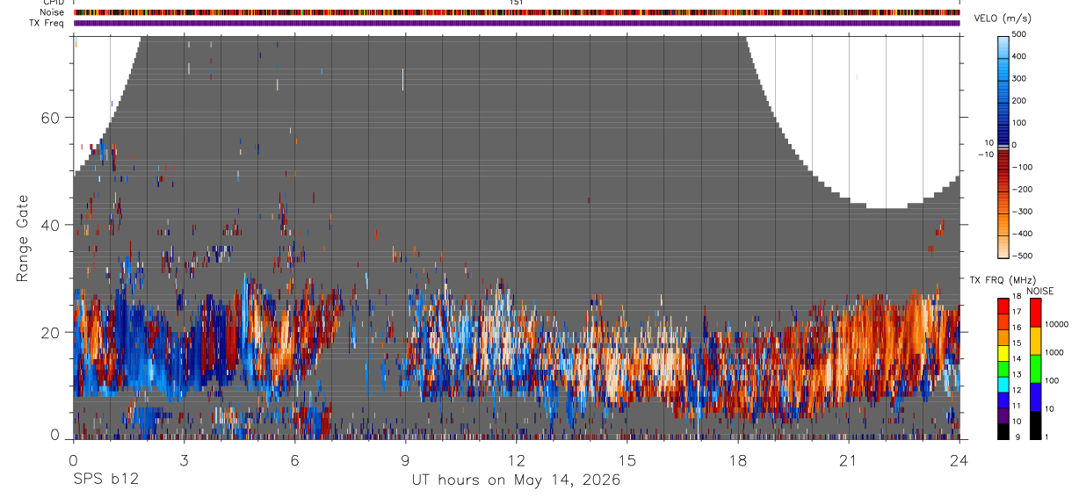This screenshot has width=1079, height=498.
Task: Click UT hour tick label 21
Action: click(849, 460)
